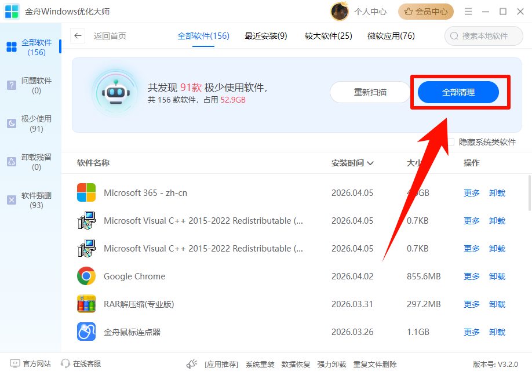532x375 pixels.
Task: Uninstall Google Chrome via its 卸载 link
Action: coord(497,276)
